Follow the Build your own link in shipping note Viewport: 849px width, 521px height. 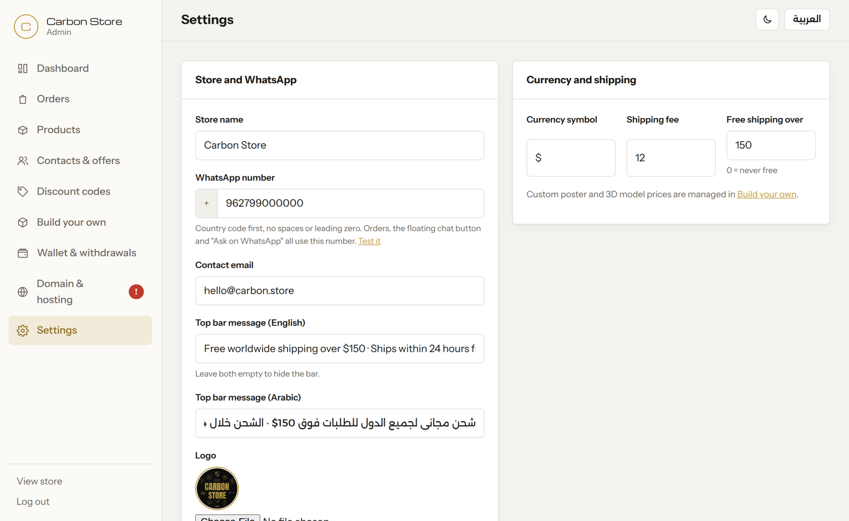click(766, 194)
